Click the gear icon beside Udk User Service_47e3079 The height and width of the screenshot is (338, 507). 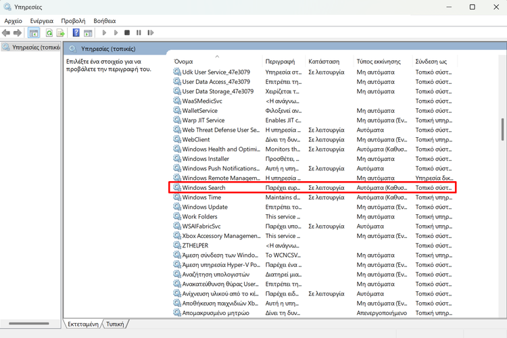coord(177,72)
